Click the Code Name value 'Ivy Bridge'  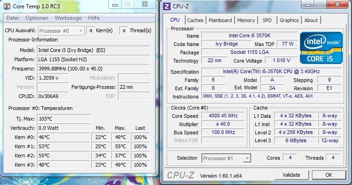227,44
